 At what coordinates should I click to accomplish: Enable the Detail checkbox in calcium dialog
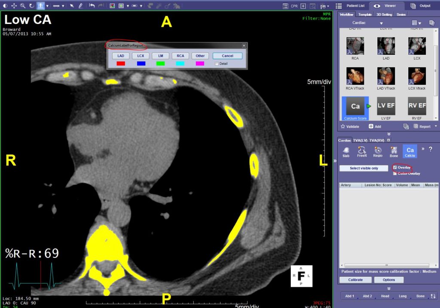217,63
